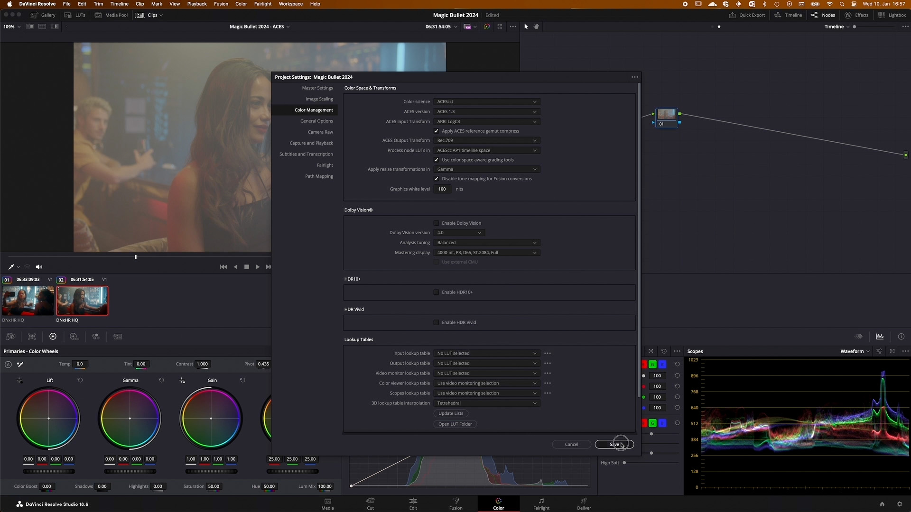Open the Playback menu
911x512 pixels.
coord(197,4)
